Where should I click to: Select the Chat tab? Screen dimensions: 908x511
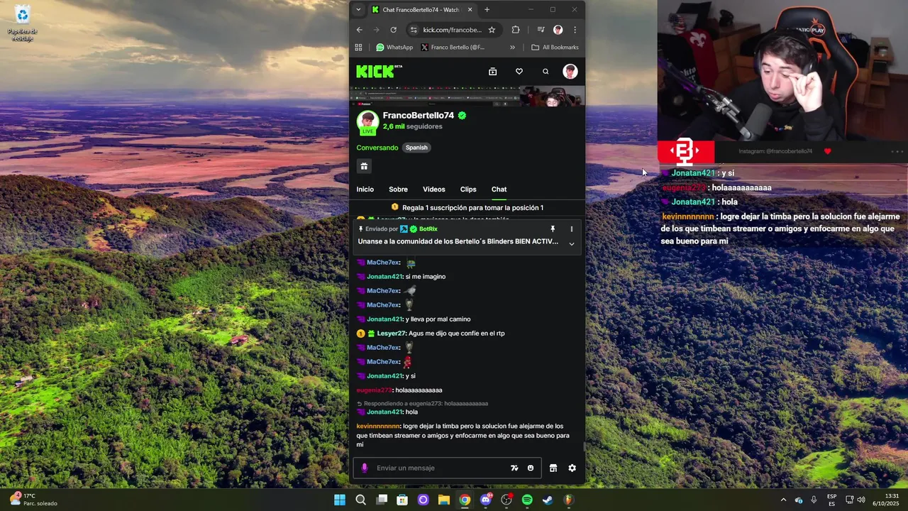pyautogui.click(x=499, y=189)
